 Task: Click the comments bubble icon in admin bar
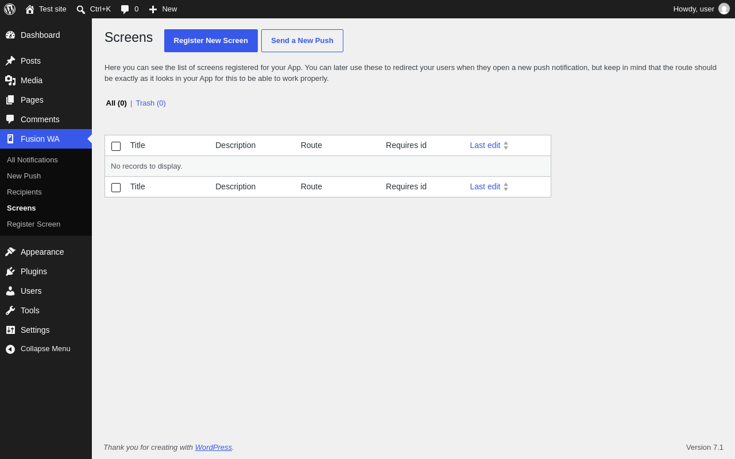125,9
